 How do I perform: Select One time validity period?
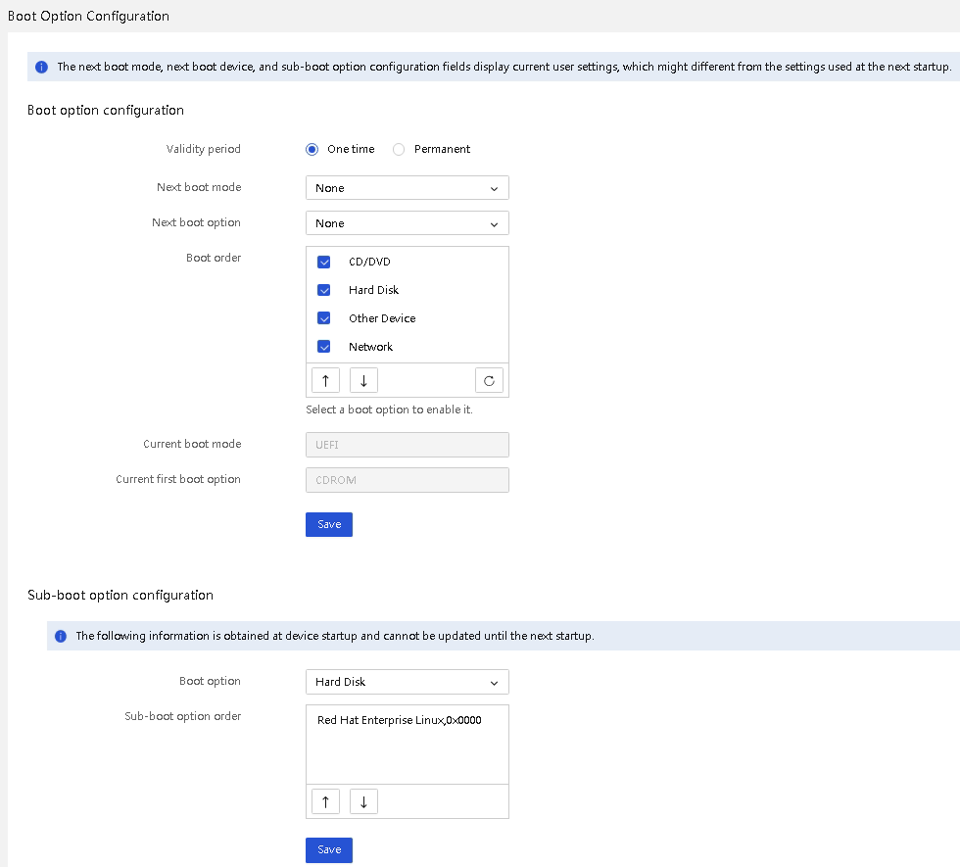click(x=312, y=149)
